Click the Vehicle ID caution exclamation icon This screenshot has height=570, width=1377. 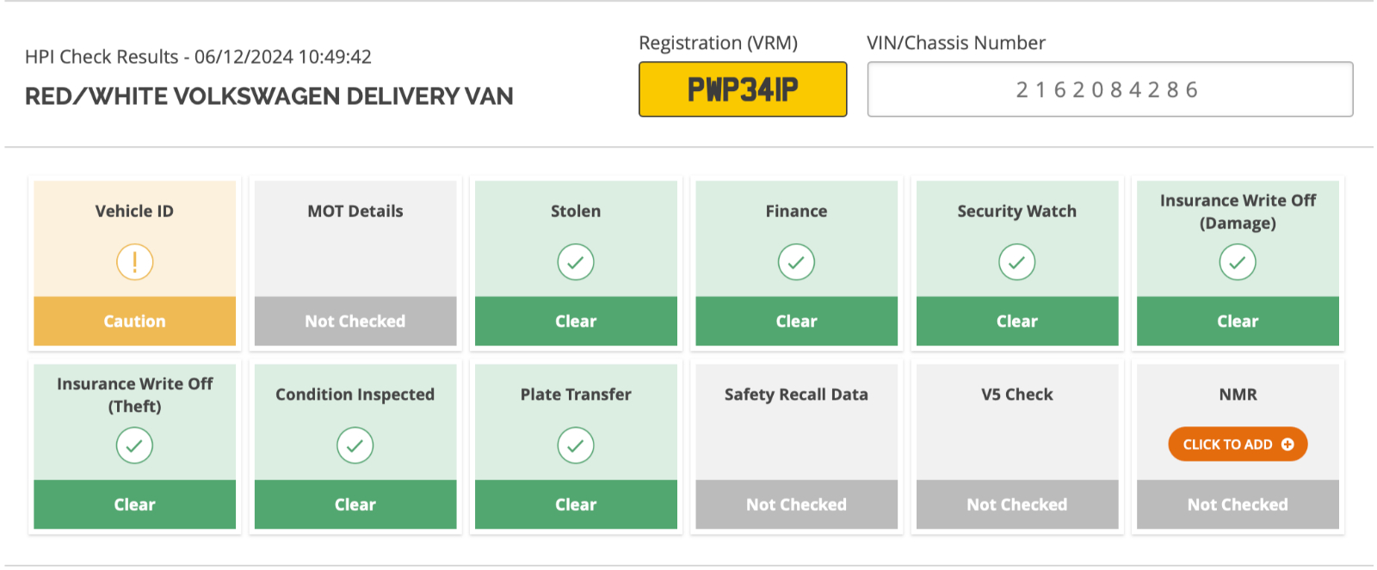(x=134, y=261)
